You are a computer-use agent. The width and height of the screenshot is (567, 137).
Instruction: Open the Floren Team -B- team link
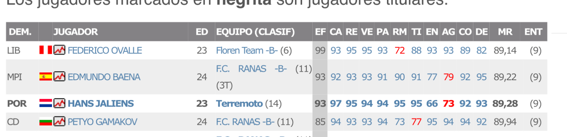click(x=247, y=50)
